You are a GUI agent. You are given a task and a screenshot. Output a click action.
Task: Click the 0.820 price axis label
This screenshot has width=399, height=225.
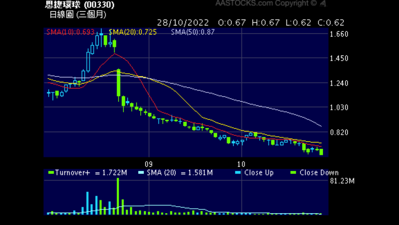click(339, 133)
